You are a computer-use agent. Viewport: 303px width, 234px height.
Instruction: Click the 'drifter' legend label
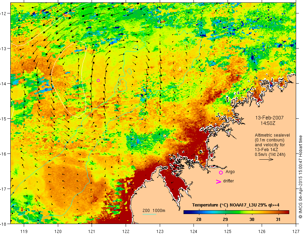coord(228,181)
